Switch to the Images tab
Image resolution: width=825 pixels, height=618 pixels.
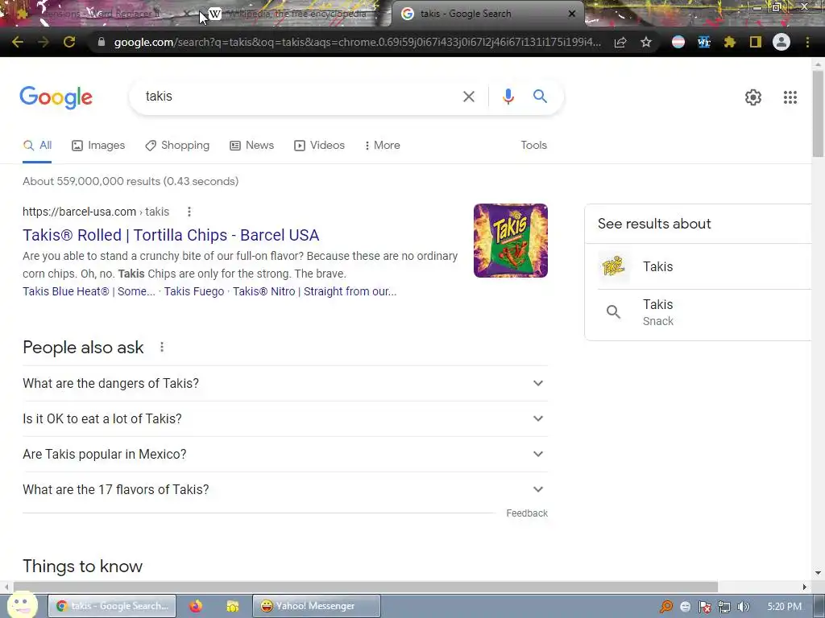98,145
